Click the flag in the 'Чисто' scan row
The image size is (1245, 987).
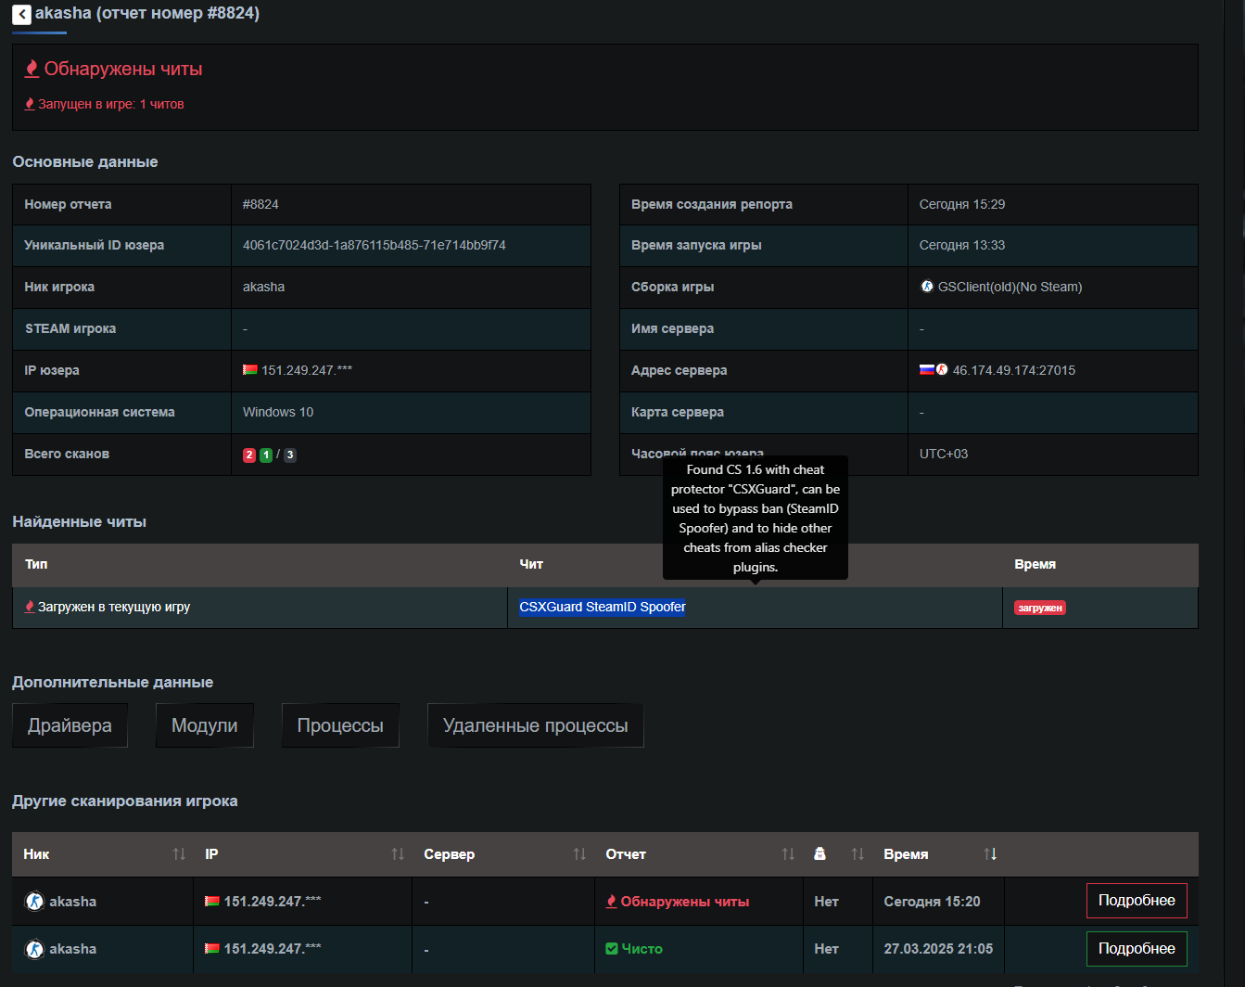click(x=212, y=948)
